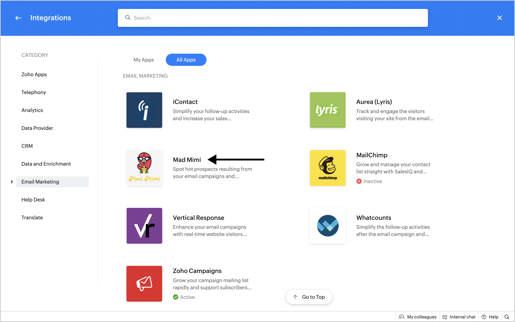Choose Data Provider category
Screen dimensions: 515x322
point(37,128)
